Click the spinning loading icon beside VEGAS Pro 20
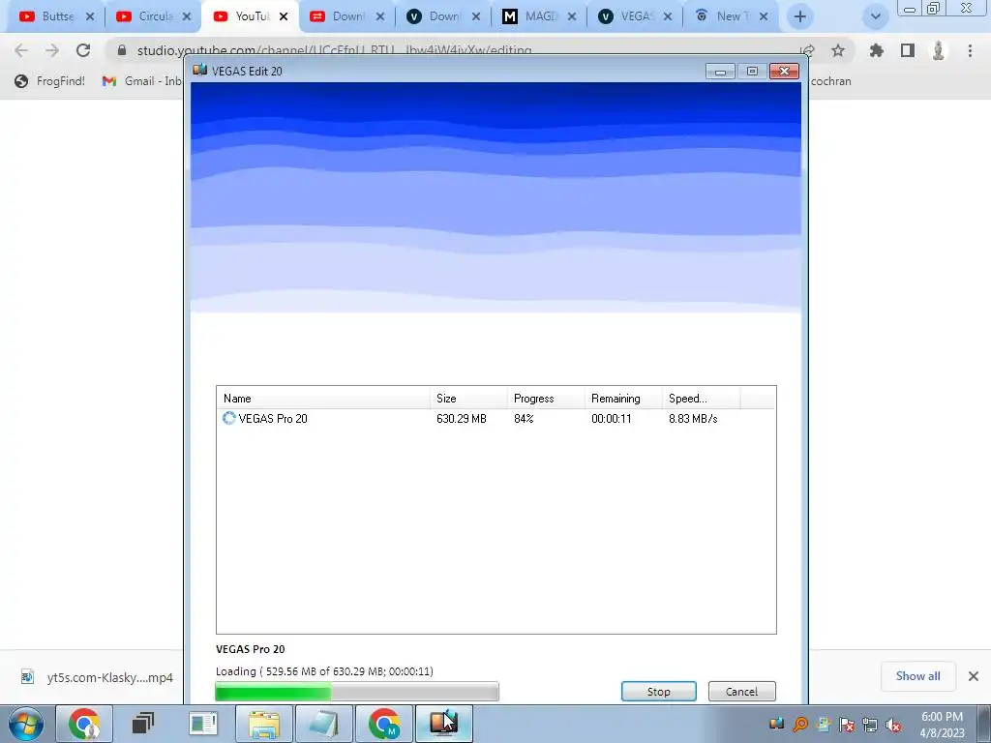Viewport: 991px width, 743px height. (228, 418)
